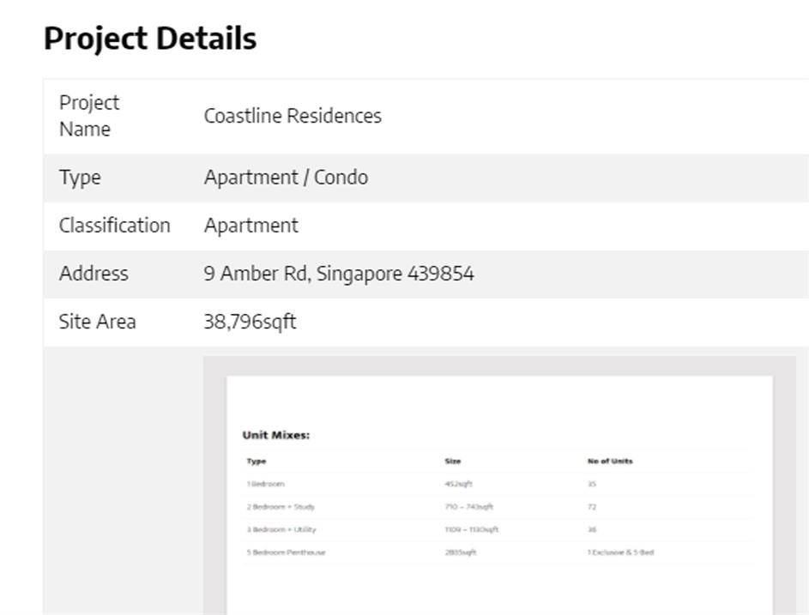Click the 1 Bedroom unit row
The height and width of the screenshot is (615, 809).
point(265,484)
